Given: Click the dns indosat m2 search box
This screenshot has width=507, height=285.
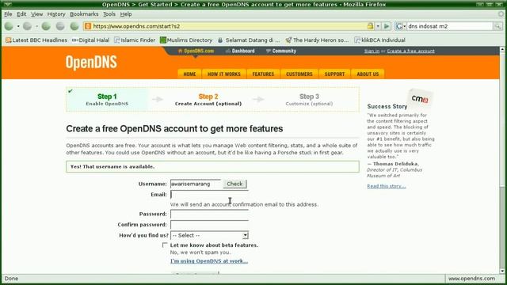Looking at the screenshot, I should coord(449,26).
